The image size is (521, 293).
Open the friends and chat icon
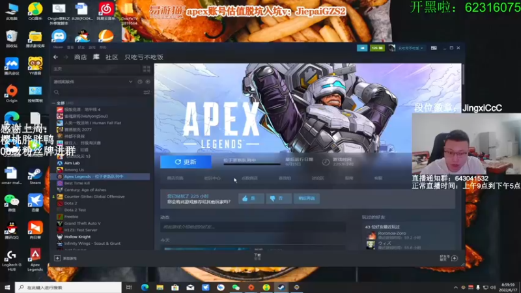(455, 258)
